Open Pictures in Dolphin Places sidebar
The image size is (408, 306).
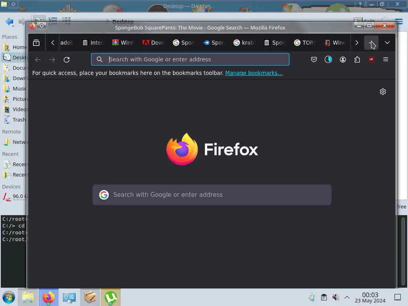(x=14, y=99)
